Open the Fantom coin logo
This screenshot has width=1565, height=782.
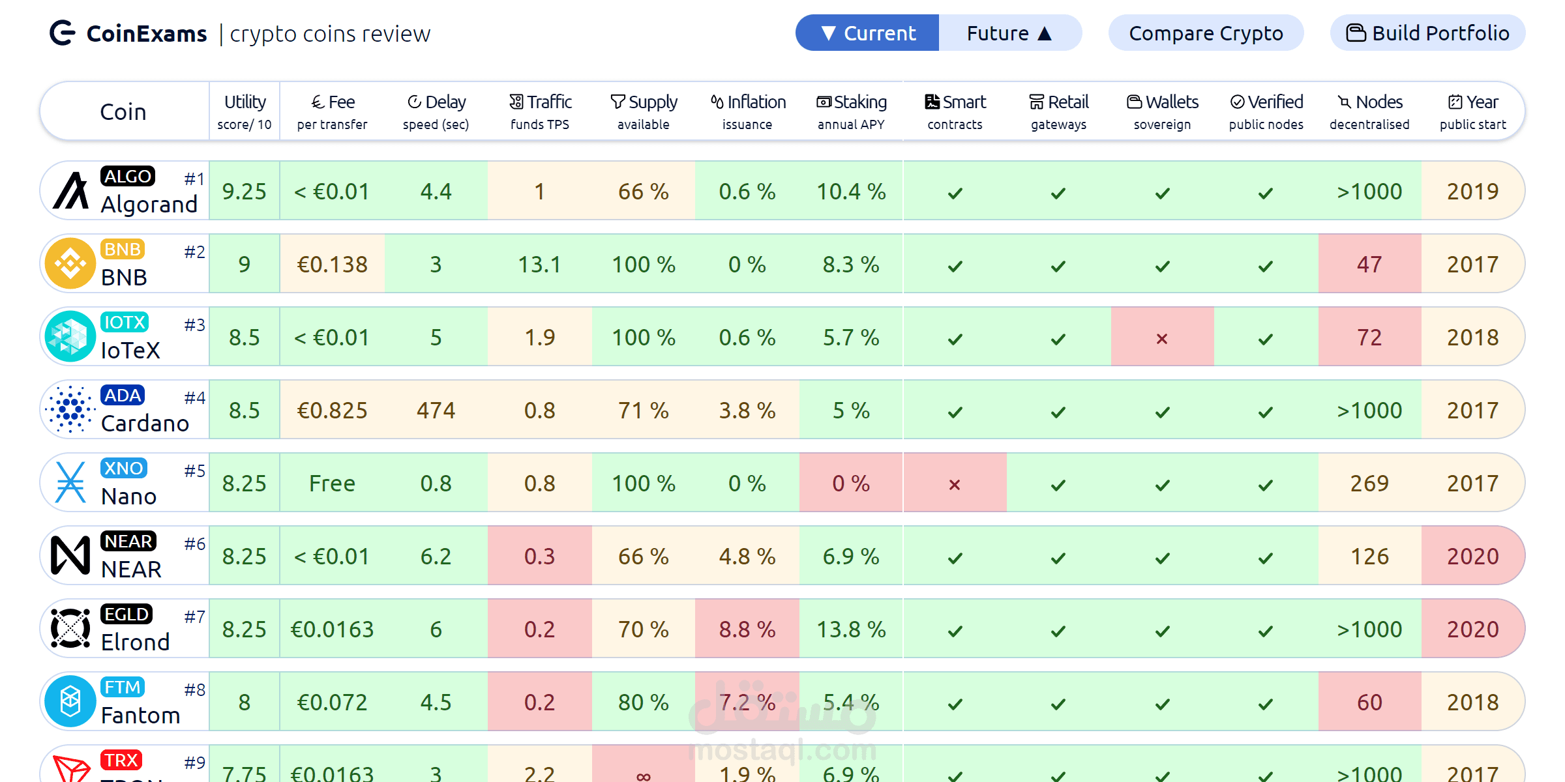click(70, 701)
